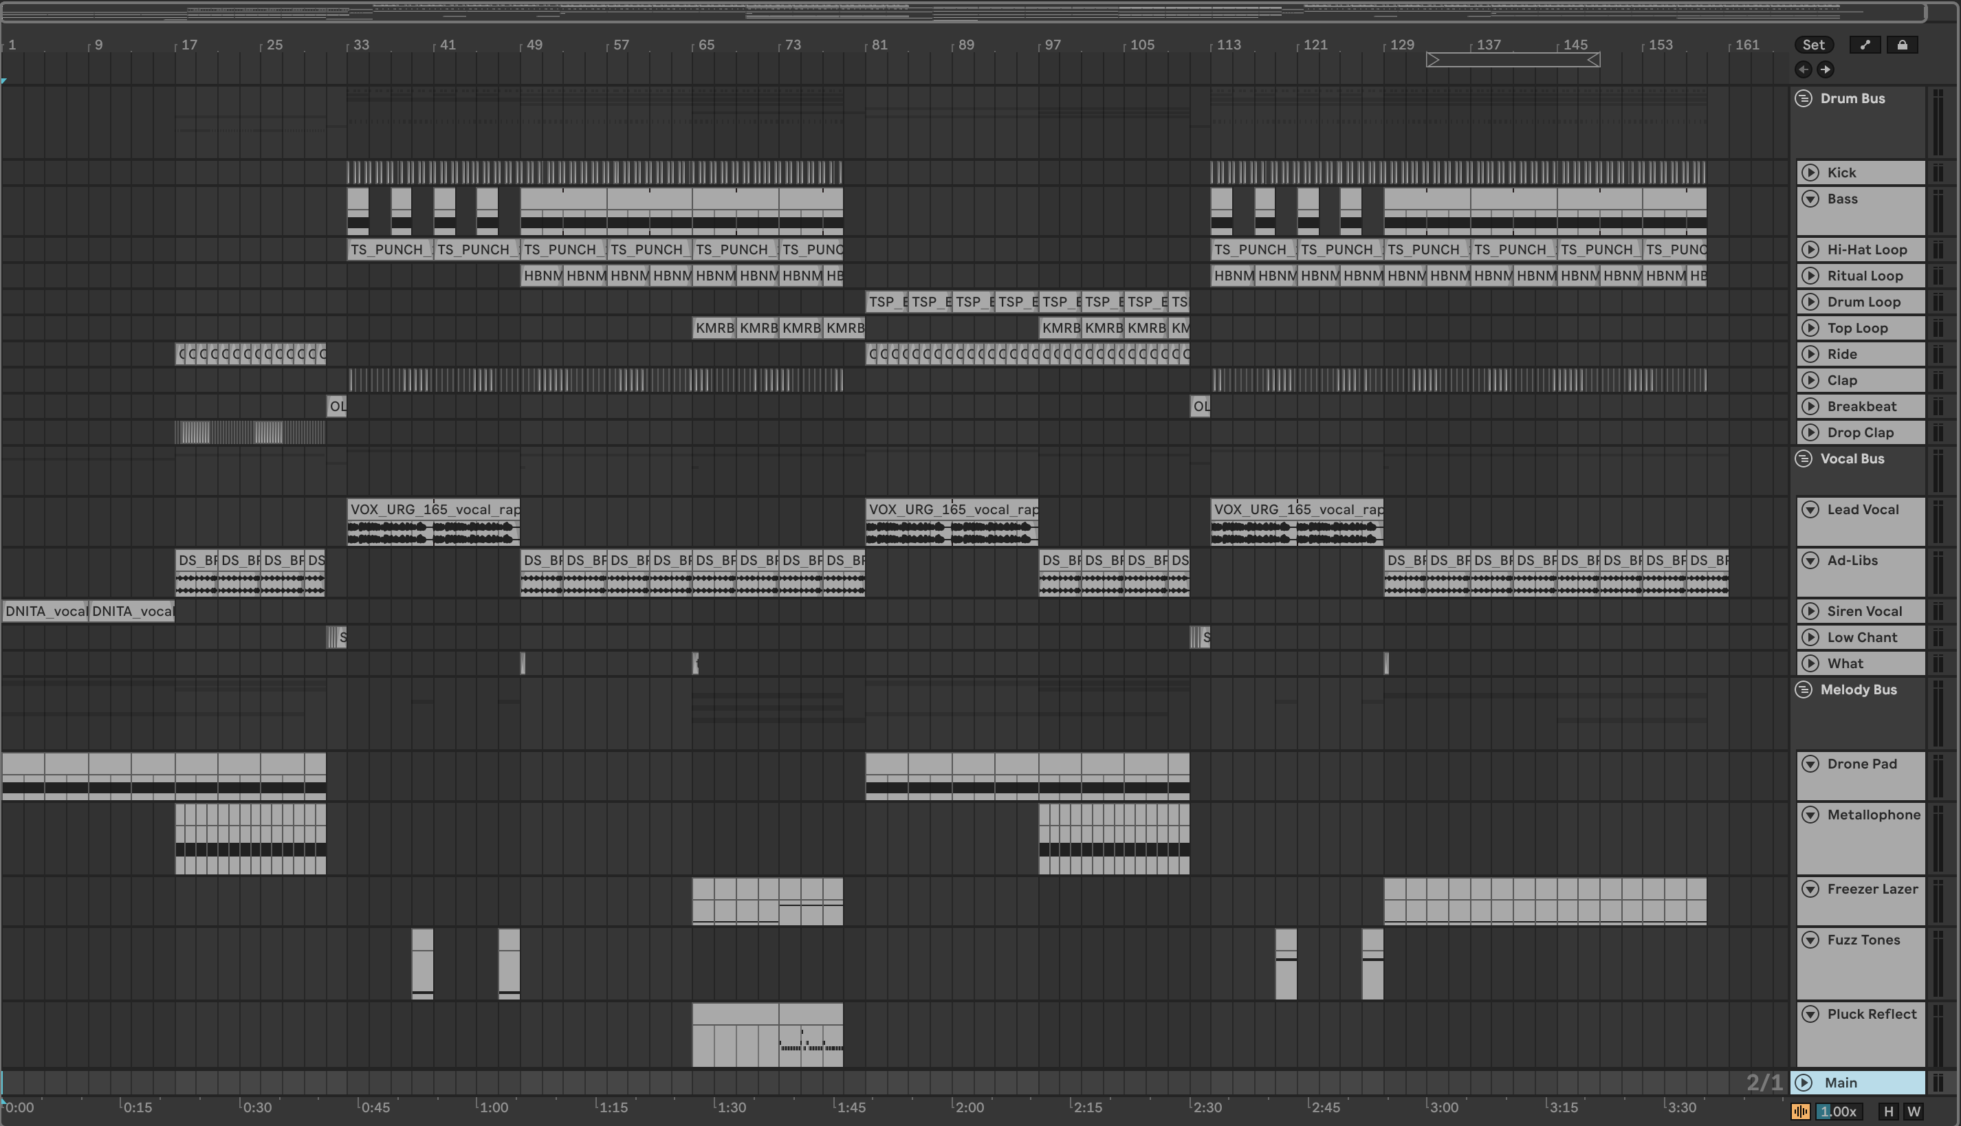Viewport: 1961px width, 1126px height.
Task: Select the Drum Bus group header
Action: point(1858,122)
